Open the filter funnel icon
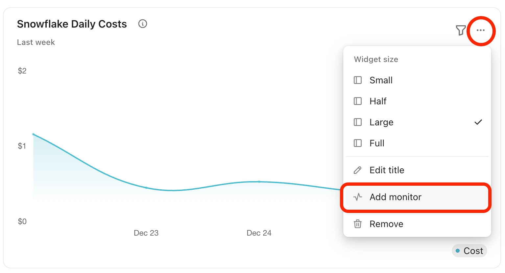 point(461,30)
